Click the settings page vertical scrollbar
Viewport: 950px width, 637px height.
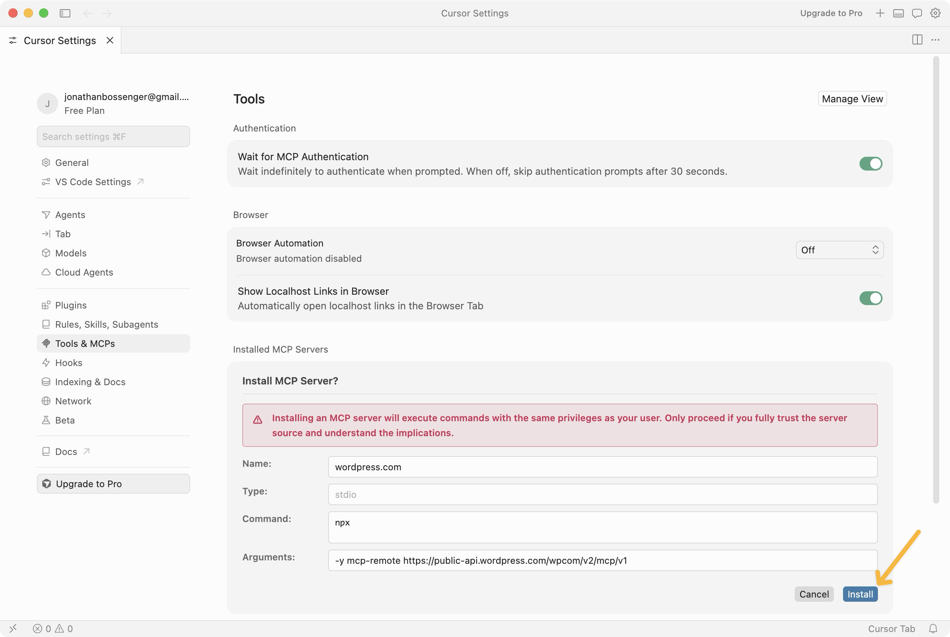click(x=936, y=280)
